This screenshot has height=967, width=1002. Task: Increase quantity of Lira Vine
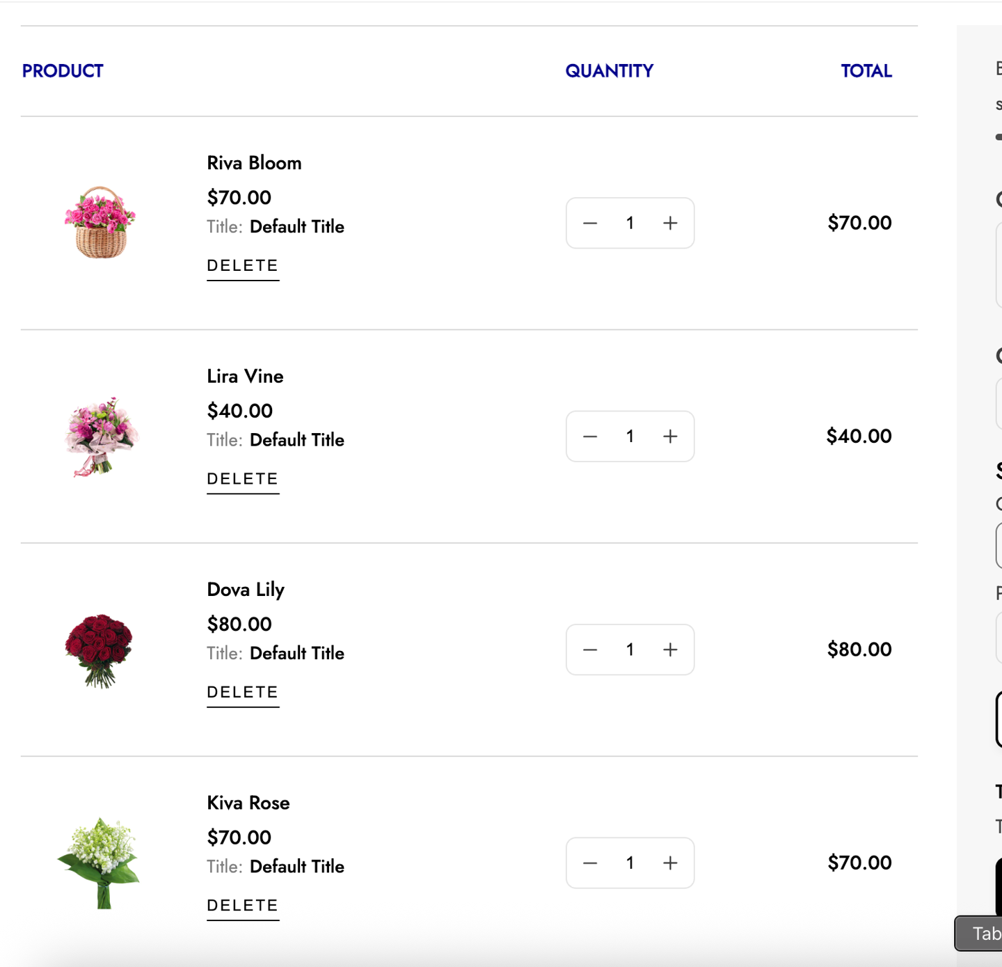tap(669, 437)
